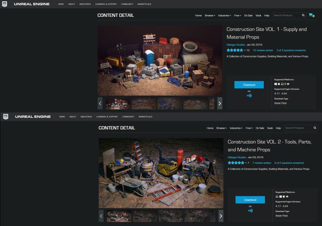Click UNREAL ENGINE wordmark on the Vol. 2 page
322x226 pixels.
(x=33, y=116)
